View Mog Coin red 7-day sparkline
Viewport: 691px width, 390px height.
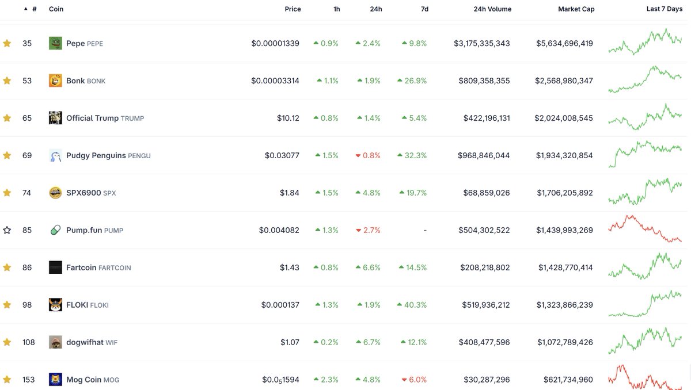[645, 377]
